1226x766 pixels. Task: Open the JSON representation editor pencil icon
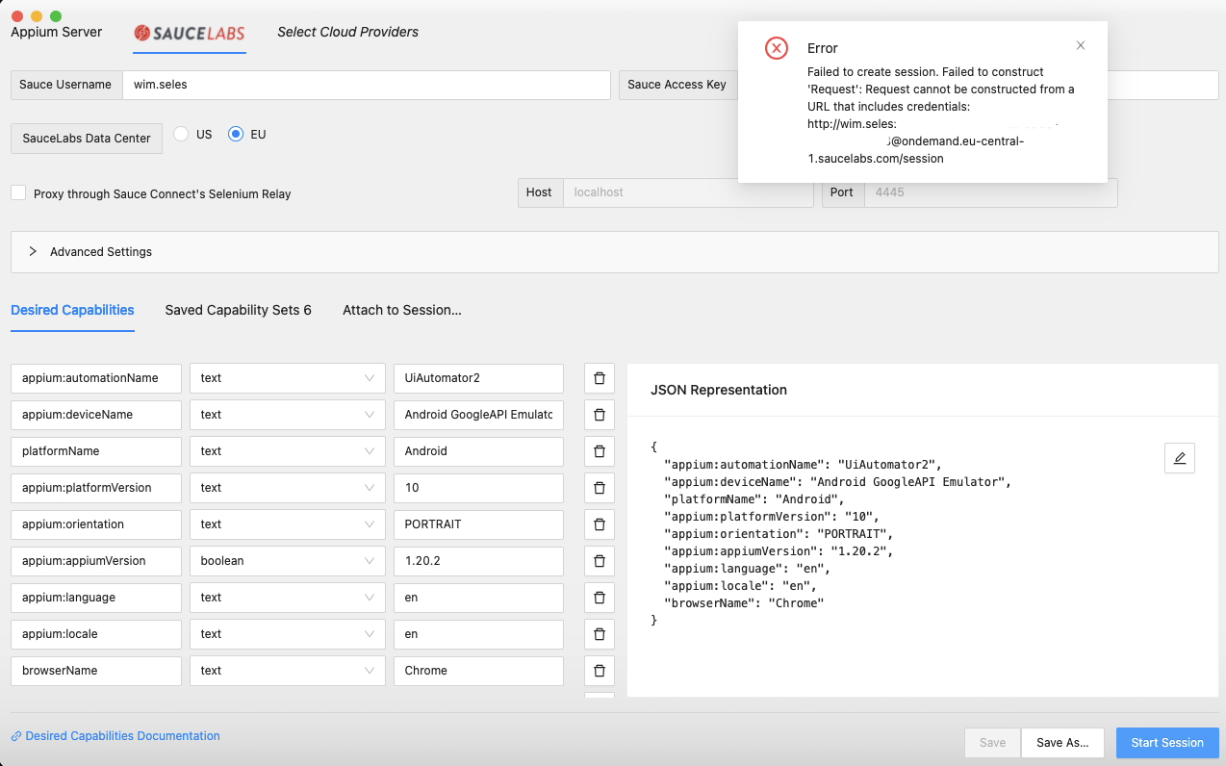(1179, 458)
